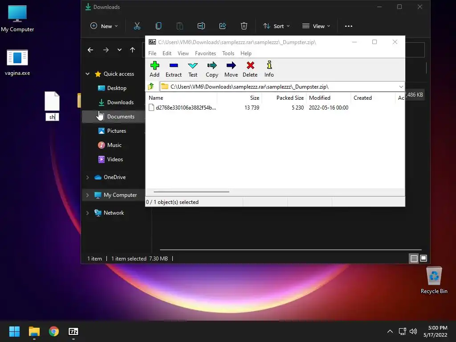Open the View dropdown in Explorer
The width and height of the screenshot is (456, 342).
[316, 26]
